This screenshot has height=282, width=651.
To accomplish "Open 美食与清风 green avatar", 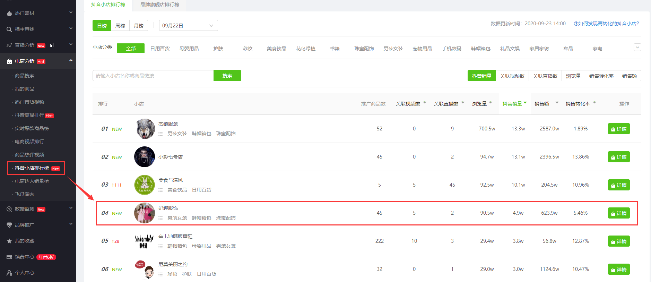I will pyautogui.click(x=145, y=185).
